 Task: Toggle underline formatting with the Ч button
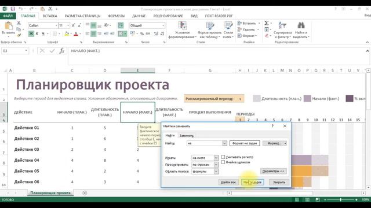click(43, 34)
